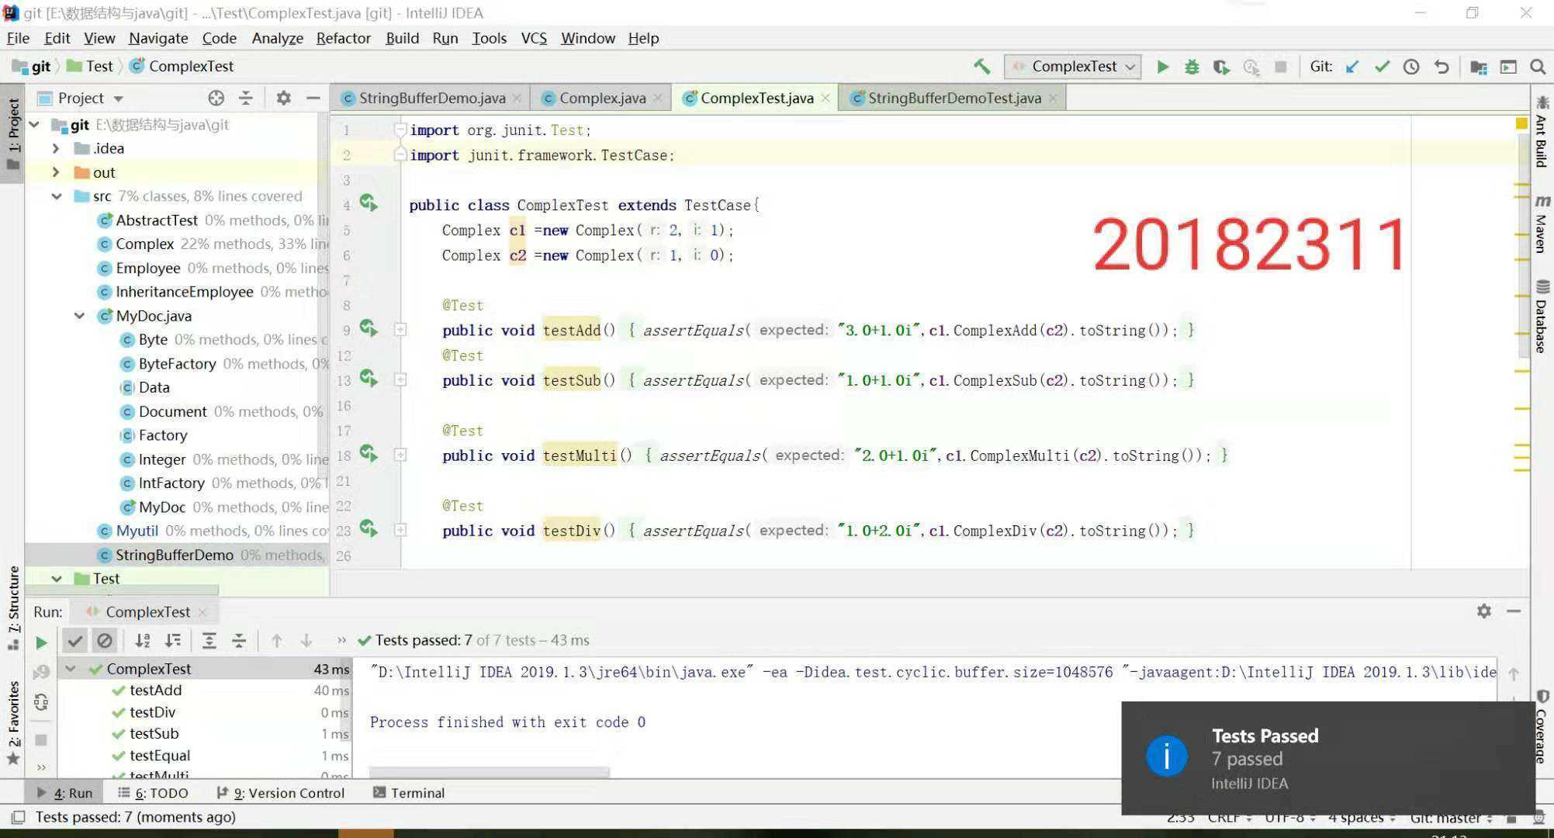Toggle the Structure side tool button

13,608
